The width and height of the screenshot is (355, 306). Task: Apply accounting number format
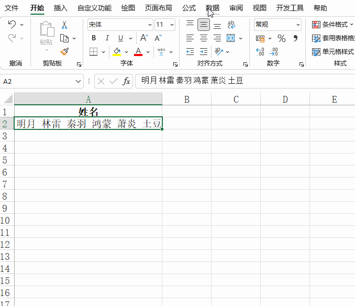[260, 38]
